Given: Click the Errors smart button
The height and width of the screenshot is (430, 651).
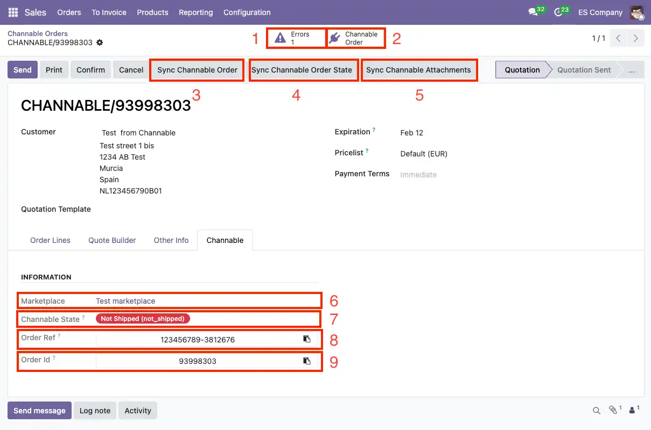Looking at the screenshot, I should [296, 38].
